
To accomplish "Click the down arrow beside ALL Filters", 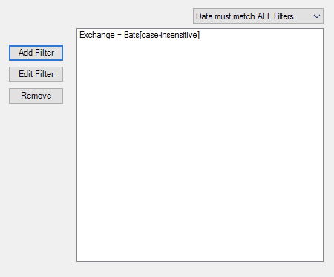I will click(317, 16).
